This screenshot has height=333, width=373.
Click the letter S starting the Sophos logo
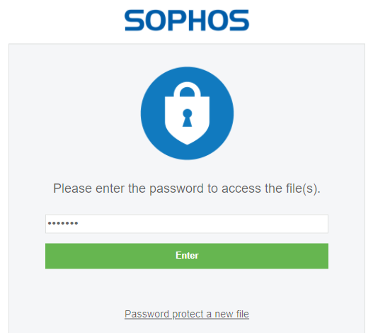tap(134, 21)
